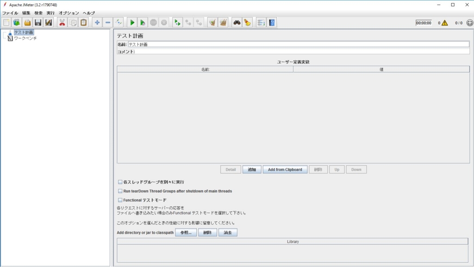This screenshot has width=474, height=267.
Task: Click the 参照... classpath browse button
Action: click(186, 233)
